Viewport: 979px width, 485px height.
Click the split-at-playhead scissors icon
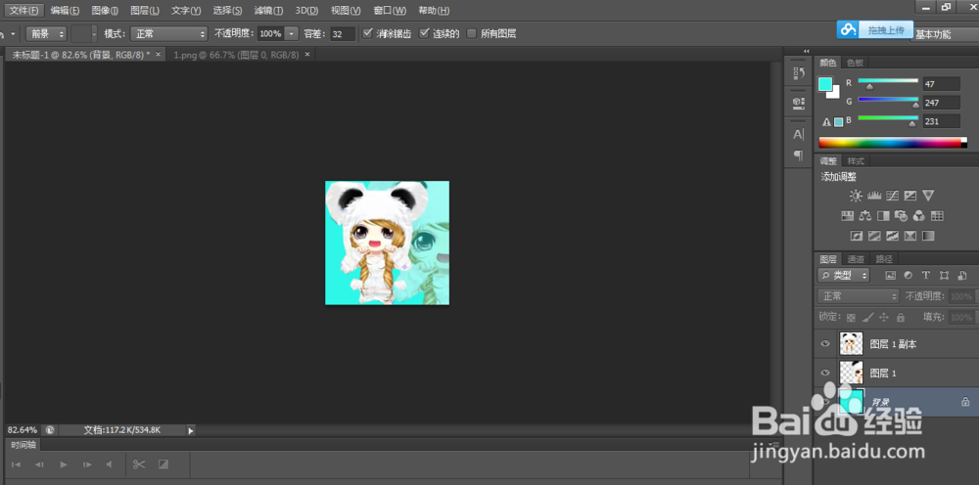click(x=139, y=464)
